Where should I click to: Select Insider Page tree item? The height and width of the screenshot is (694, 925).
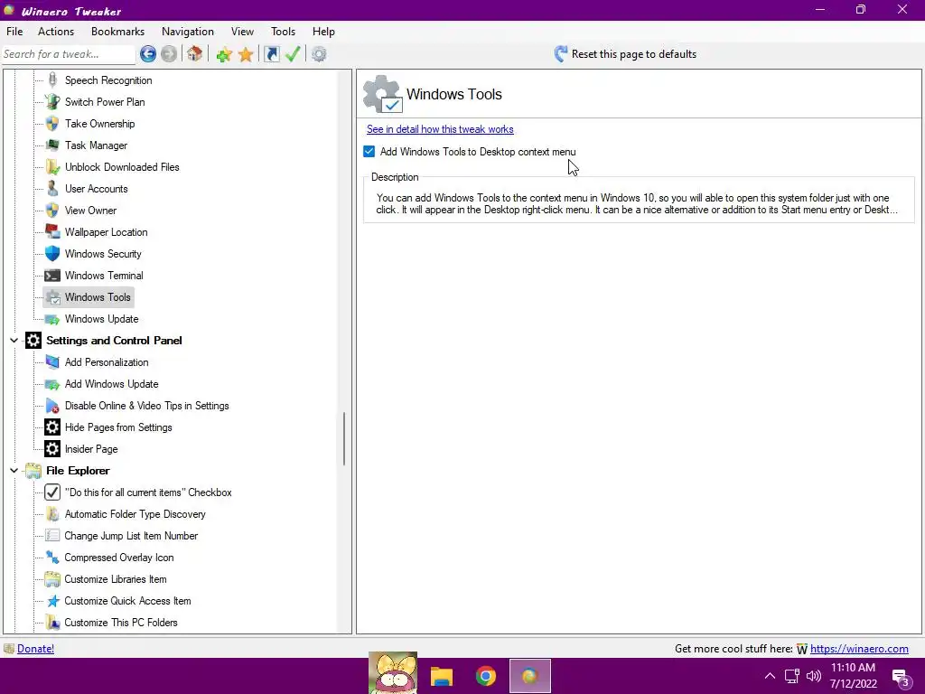tap(91, 449)
